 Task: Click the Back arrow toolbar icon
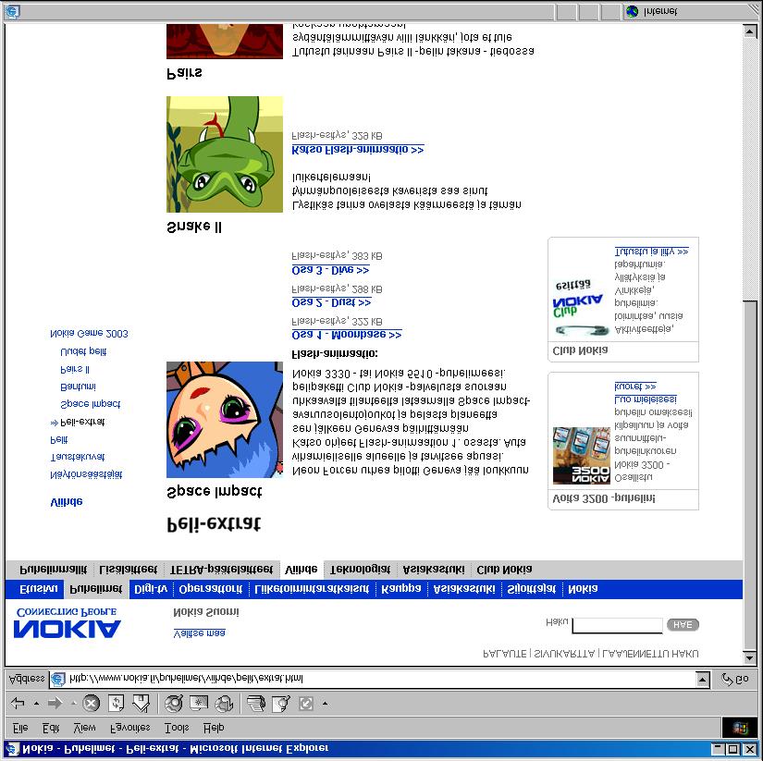point(18,703)
